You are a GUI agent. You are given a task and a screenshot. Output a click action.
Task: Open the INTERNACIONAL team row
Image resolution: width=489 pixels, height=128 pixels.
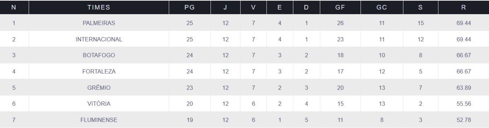pos(244,39)
